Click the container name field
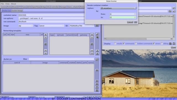The width and height of the screenshot is (177, 100). pyautogui.click(x=51, y=15)
